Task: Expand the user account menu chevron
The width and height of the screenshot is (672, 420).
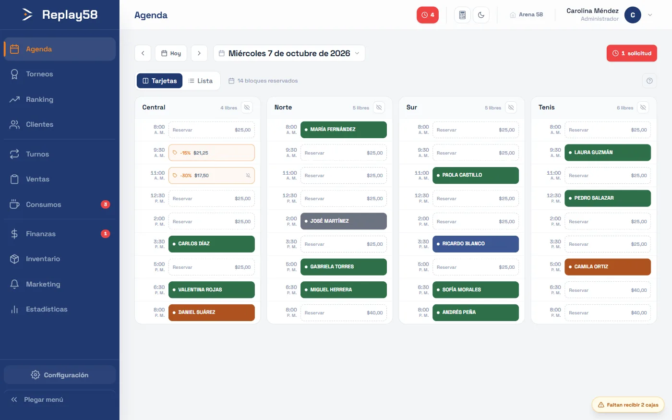Action: [650, 15]
